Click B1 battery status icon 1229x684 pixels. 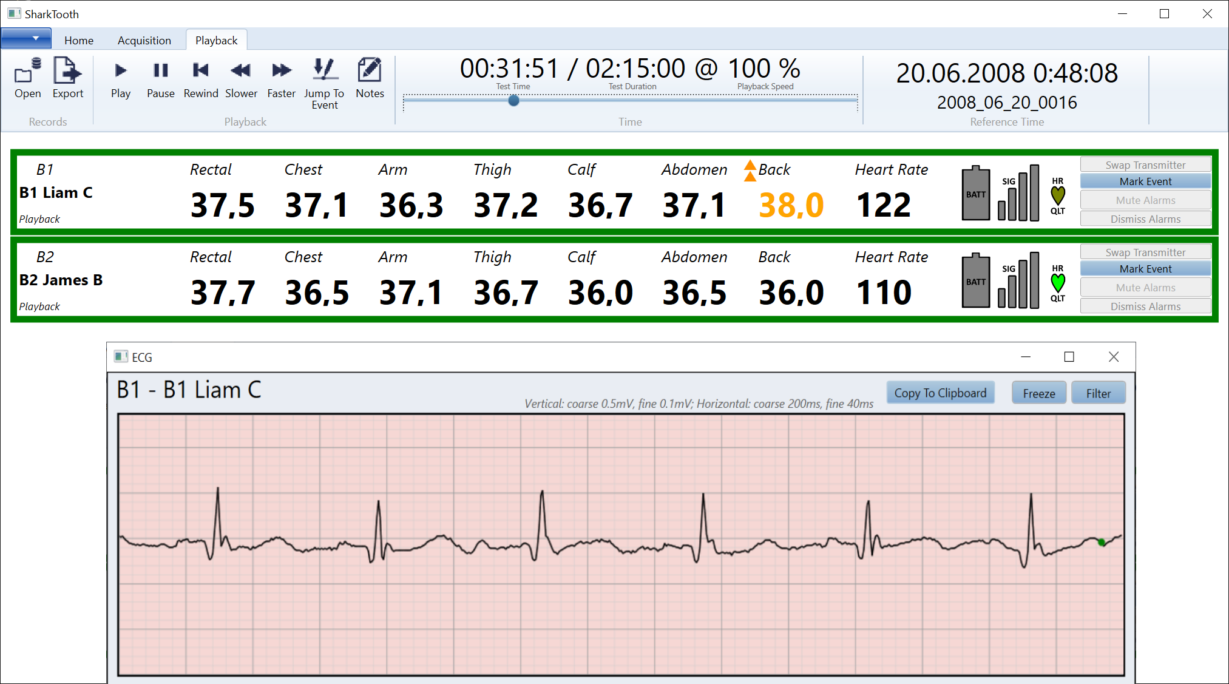pyautogui.click(x=975, y=193)
